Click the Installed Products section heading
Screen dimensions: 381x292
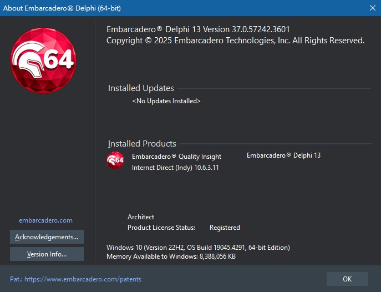[x=142, y=143]
